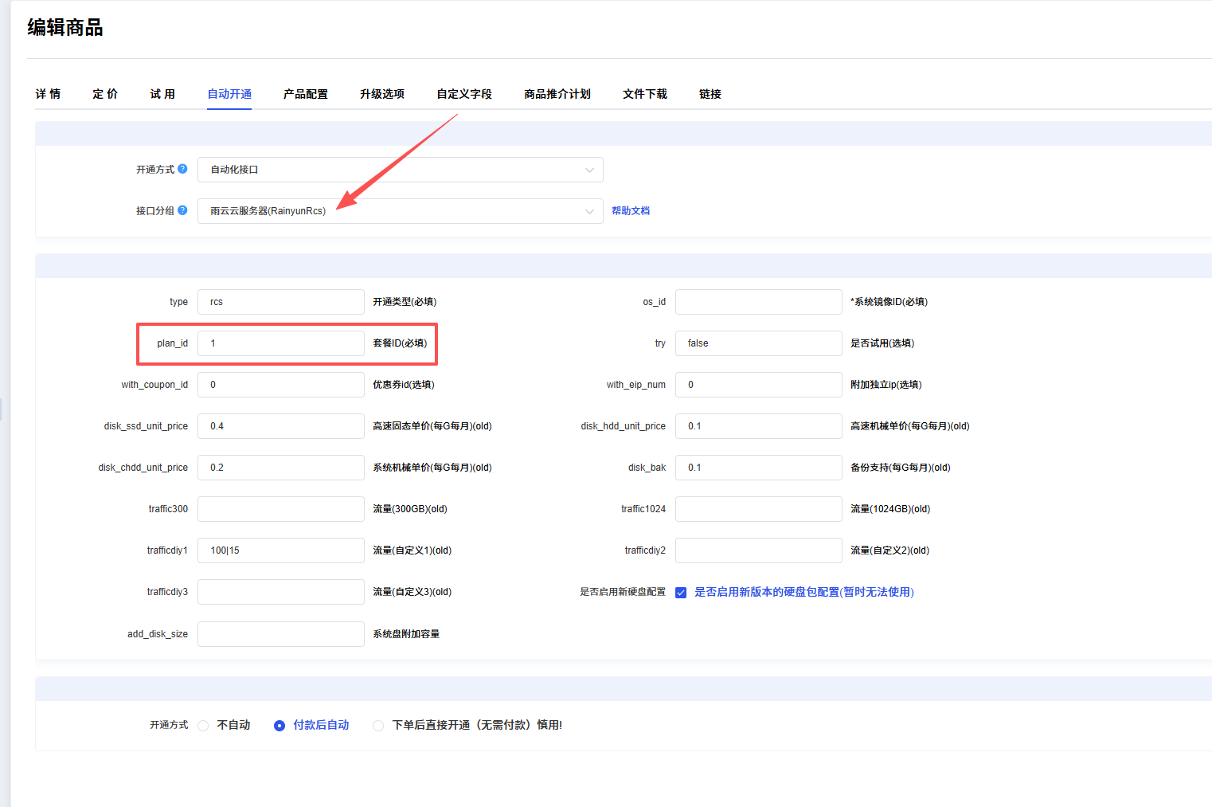Focus the disk_ssd_unit_price field

point(281,426)
